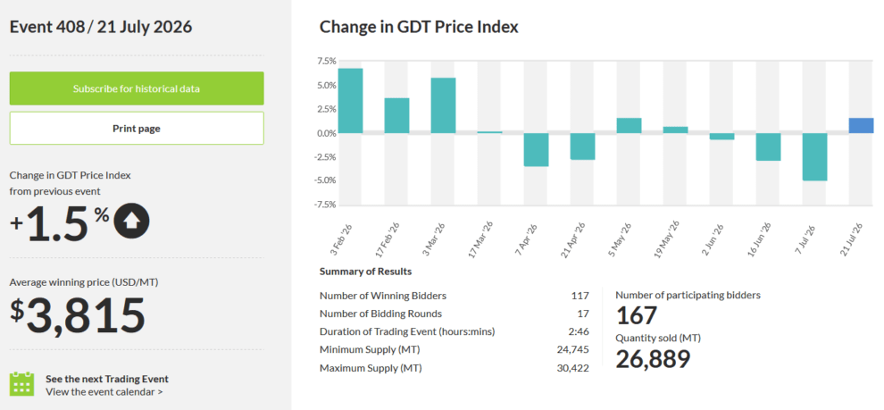Select the 21 Apr '26 negative bar
The width and height of the screenshot is (884, 410).
click(x=582, y=146)
